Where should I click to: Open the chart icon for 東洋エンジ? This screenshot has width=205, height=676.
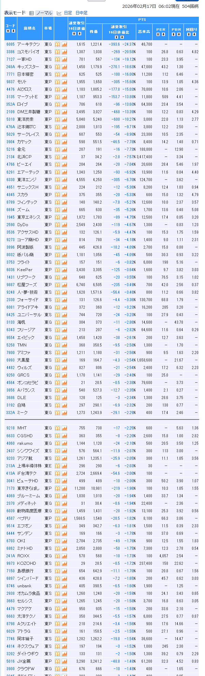pos(64,180)
